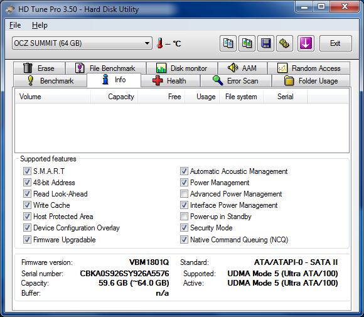Click the copy text to clipboard icon
Screen dimensions: 364x317
228,43
